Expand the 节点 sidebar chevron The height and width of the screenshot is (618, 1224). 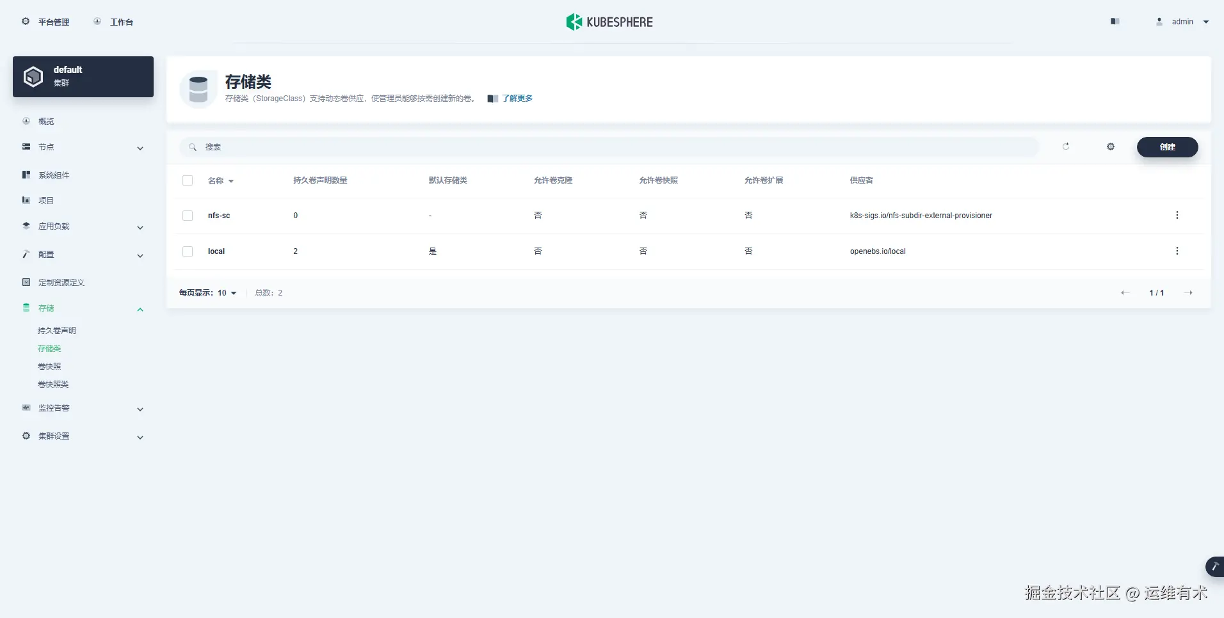pos(140,148)
